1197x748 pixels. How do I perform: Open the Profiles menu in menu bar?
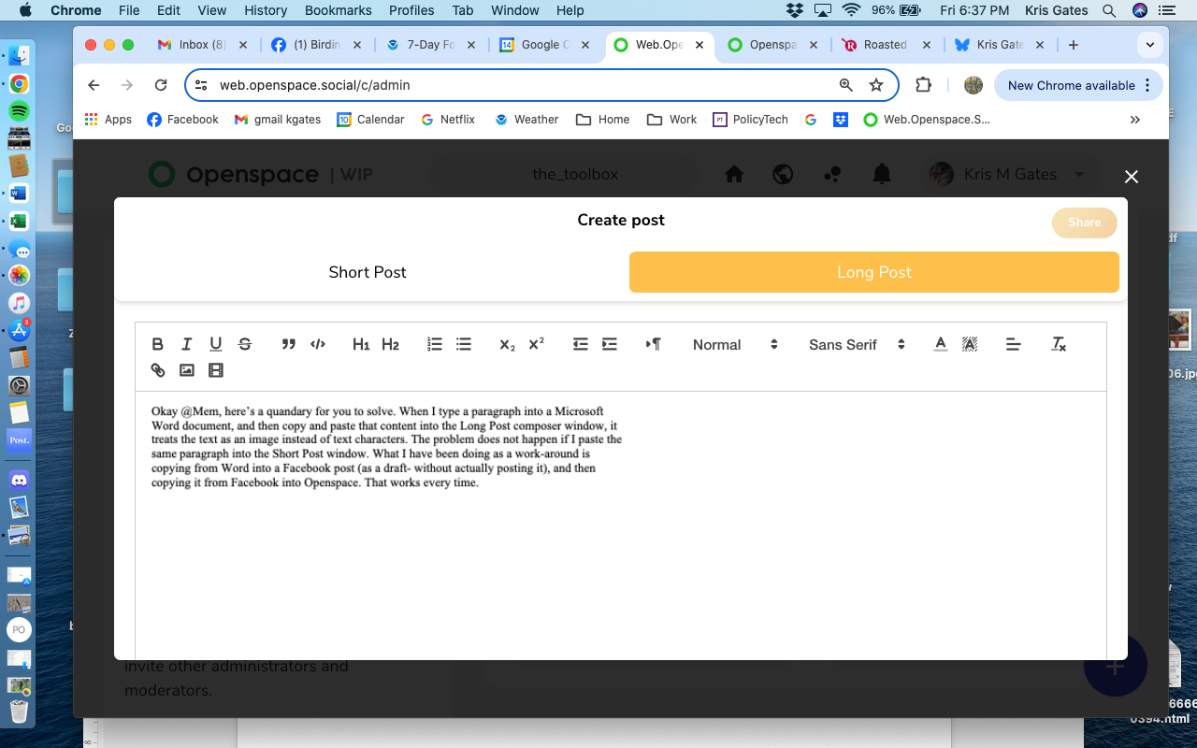[411, 10]
